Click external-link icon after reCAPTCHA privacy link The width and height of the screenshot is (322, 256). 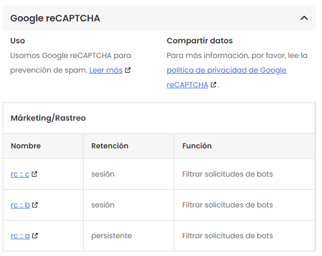point(213,85)
